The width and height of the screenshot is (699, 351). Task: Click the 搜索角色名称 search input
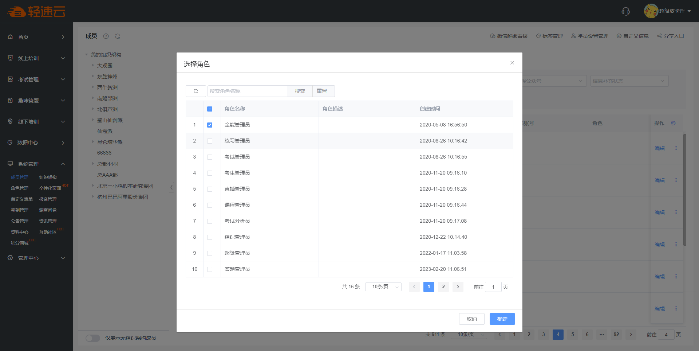[247, 91]
